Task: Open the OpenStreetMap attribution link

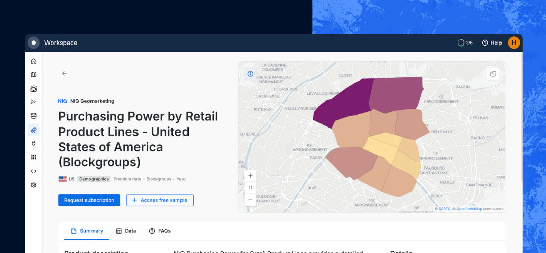Action: tap(469, 209)
